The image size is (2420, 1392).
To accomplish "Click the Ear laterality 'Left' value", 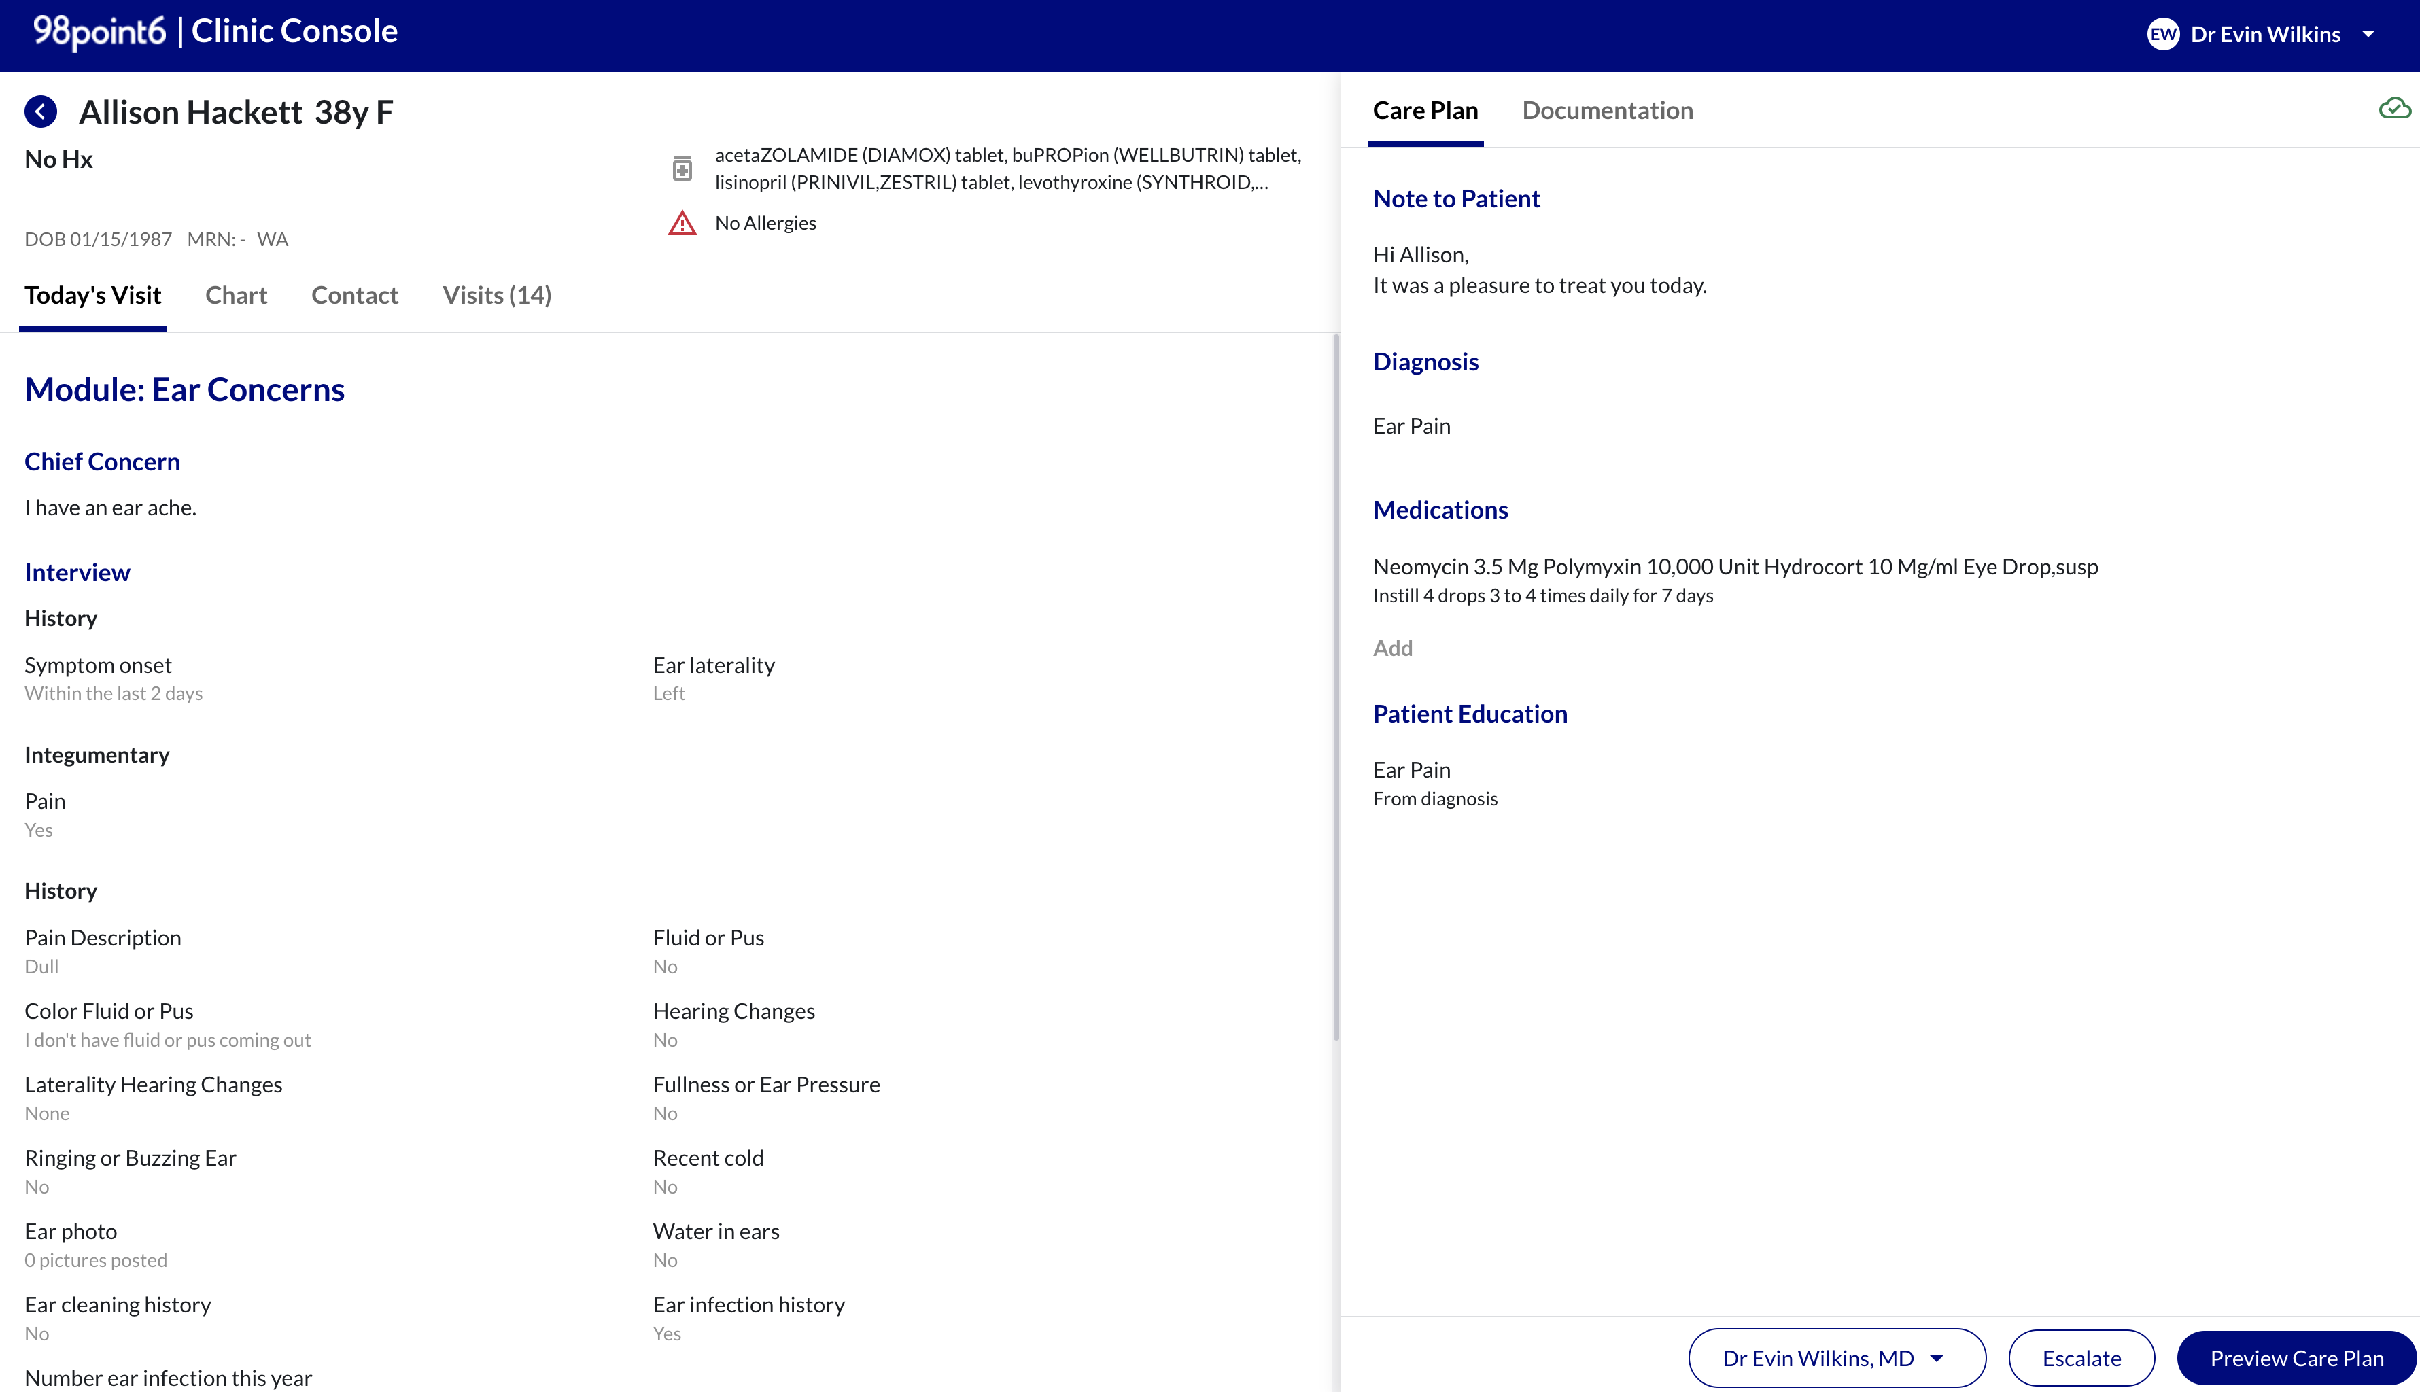I will (x=668, y=693).
